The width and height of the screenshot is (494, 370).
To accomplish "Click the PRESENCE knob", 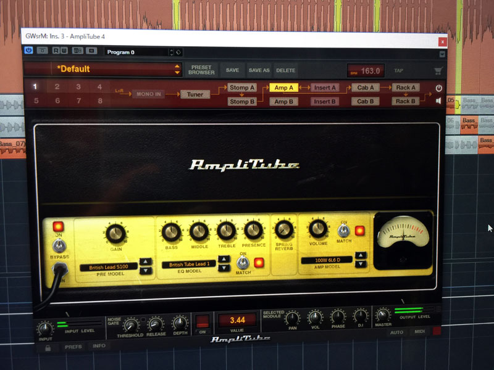I will tap(253, 230).
